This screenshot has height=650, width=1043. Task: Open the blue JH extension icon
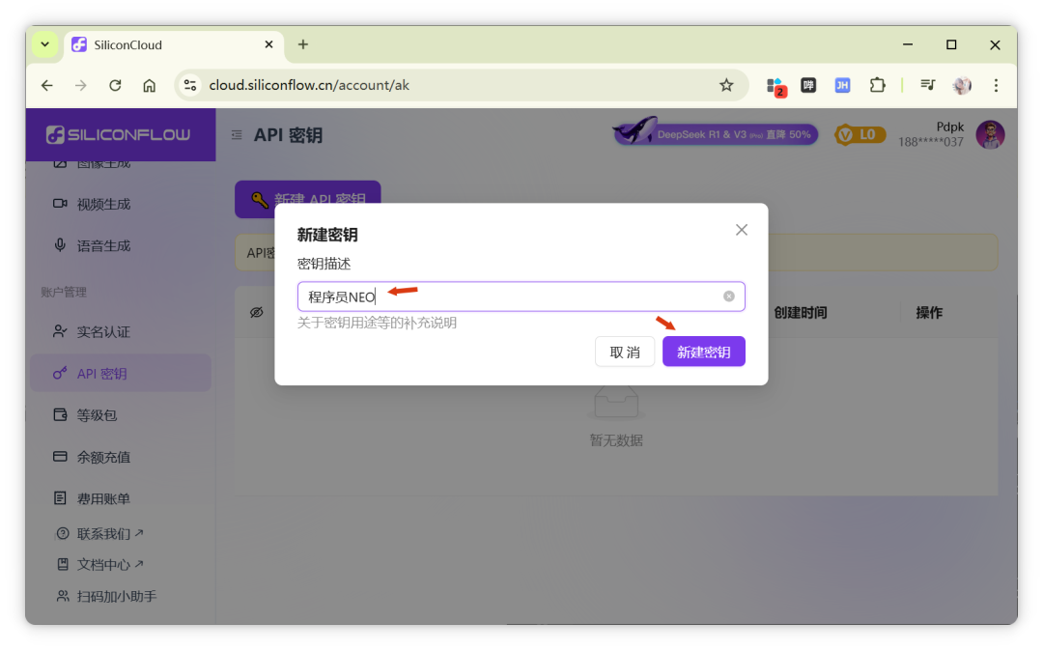842,85
